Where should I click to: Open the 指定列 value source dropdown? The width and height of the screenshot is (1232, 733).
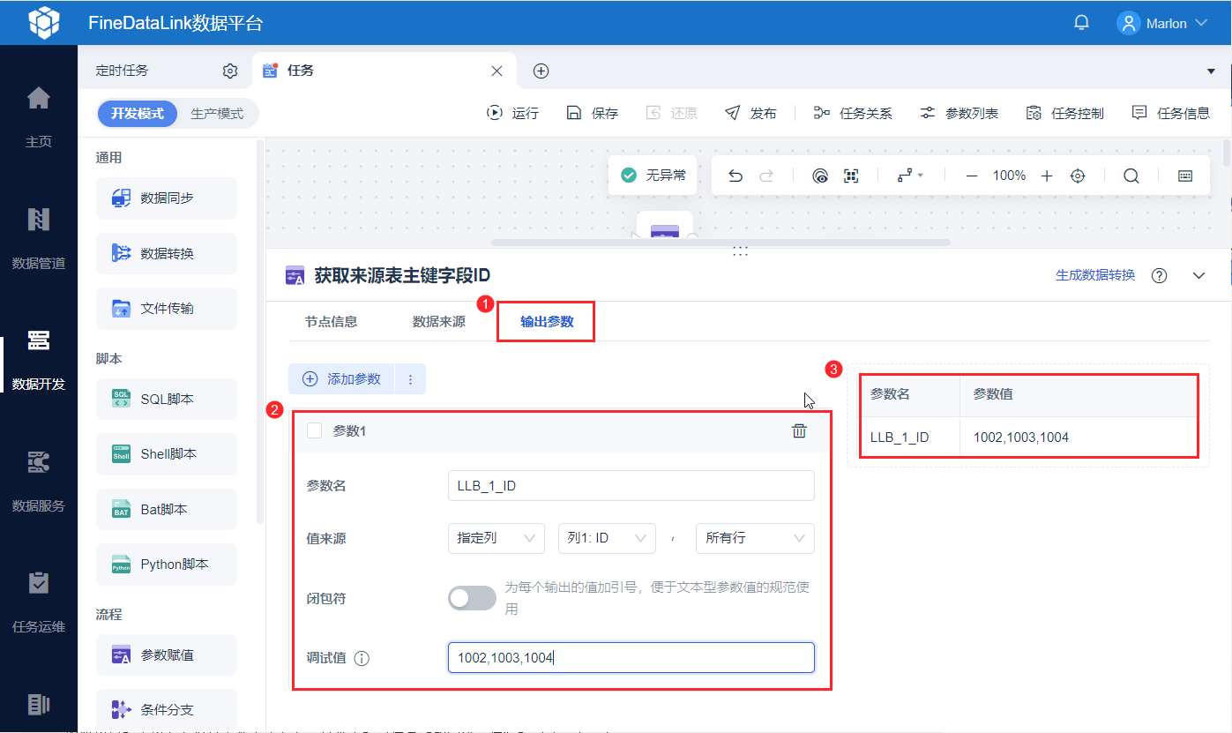(x=497, y=538)
